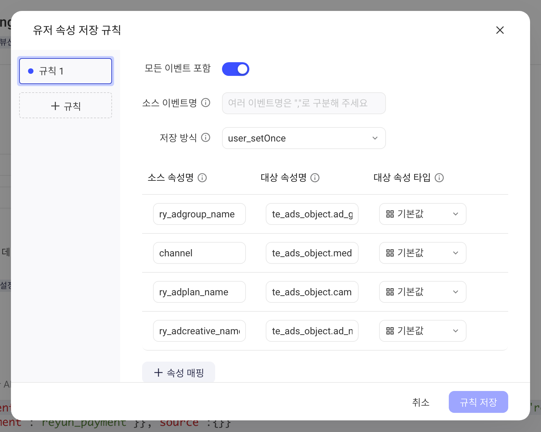The width and height of the screenshot is (541, 432).
Task: Click the 대상 속성 타입 column header text
Action: (402, 178)
